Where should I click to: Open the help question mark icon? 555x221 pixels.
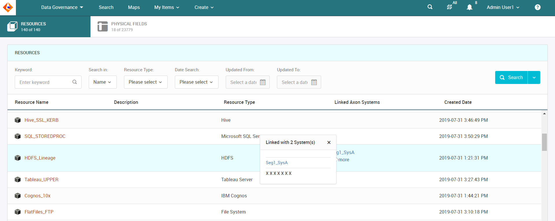(537, 7)
